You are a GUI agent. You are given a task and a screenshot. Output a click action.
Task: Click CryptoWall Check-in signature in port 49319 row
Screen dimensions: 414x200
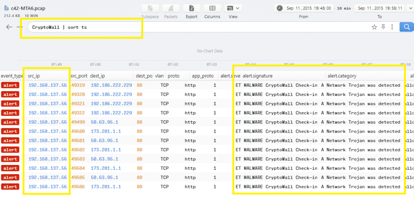click(x=277, y=85)
